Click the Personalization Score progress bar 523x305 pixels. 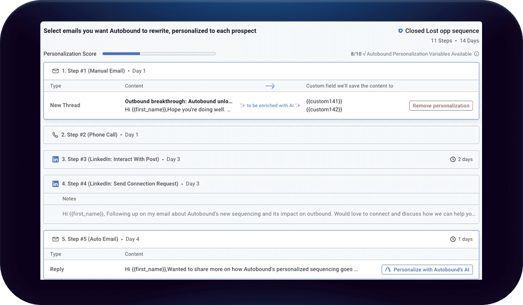159,54
